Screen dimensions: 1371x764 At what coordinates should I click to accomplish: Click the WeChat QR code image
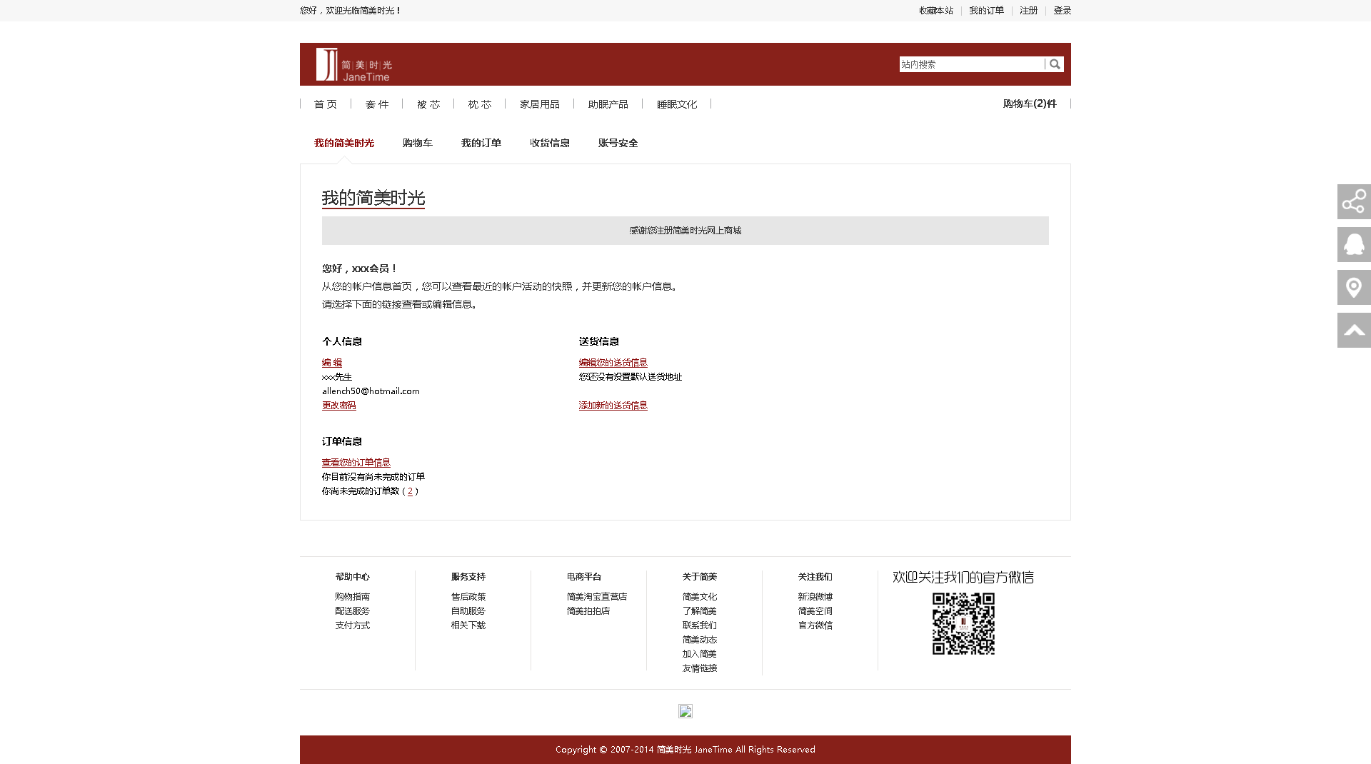[963, 623]
